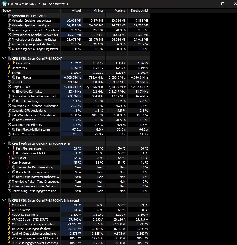Select the IA-Kerne Leistungsaufnahme row
Image resolution: width=237 pixels, height=245 pixels.
click(78, 229)
